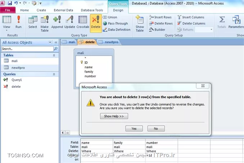Choose the Delete query type
The height and width of the screenshot is (163, 244).
(96, 23)
